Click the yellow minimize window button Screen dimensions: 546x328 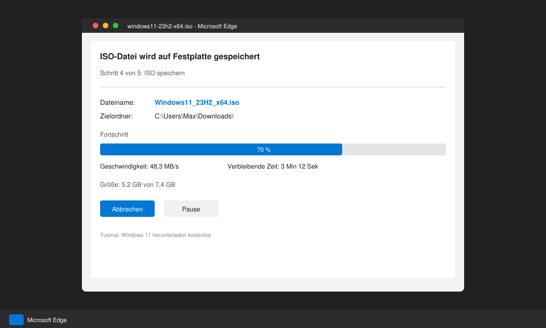pos(106,26)
